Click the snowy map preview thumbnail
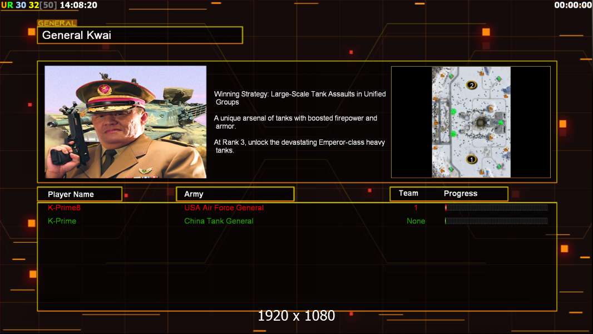This screenshot has width=593, height=334. (471, 122)
